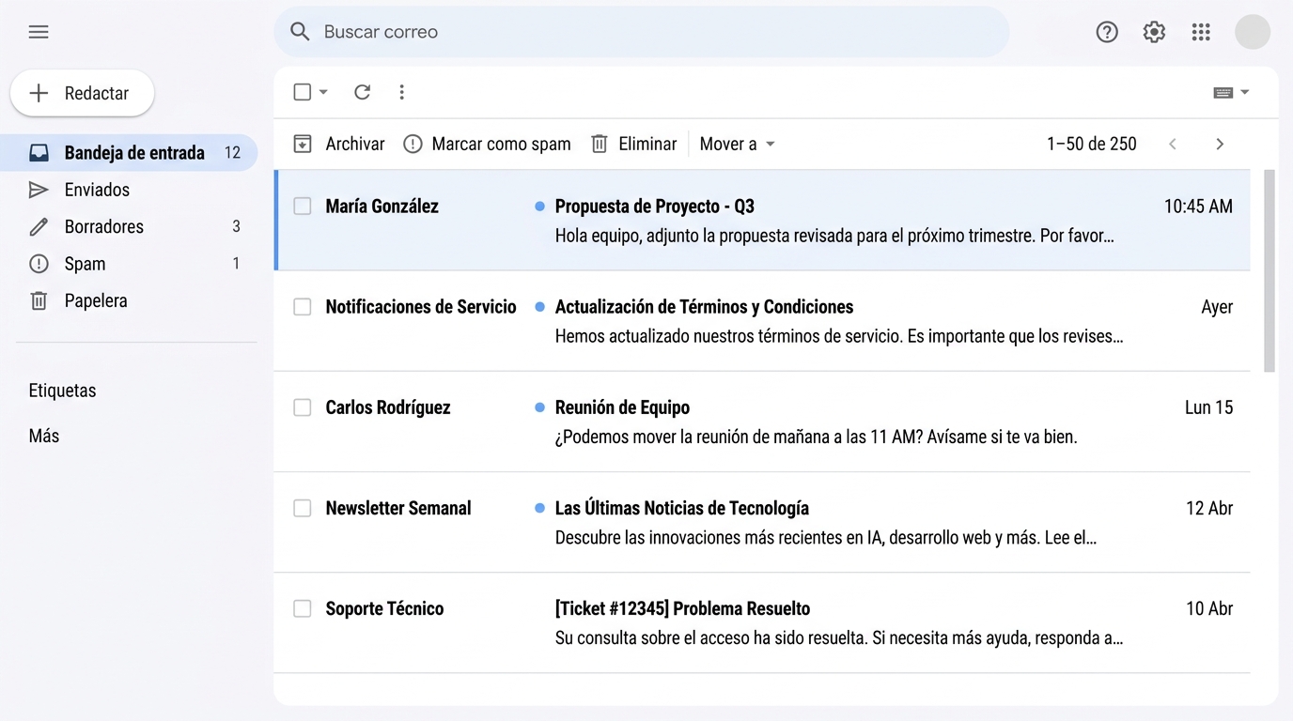1293x721 pixels.
Task: Click the search magnifier icon
Action: (x=300, y=32)
